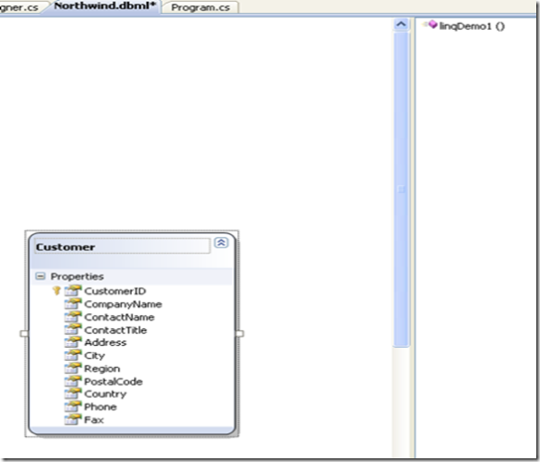This screenshot has width=540, height=462.
Task: Click the column icon next to Region
Action: 72,368
